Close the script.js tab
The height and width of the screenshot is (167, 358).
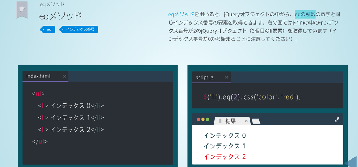pos(226,77)
